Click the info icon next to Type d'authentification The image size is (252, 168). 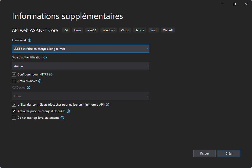click(45, 57)
